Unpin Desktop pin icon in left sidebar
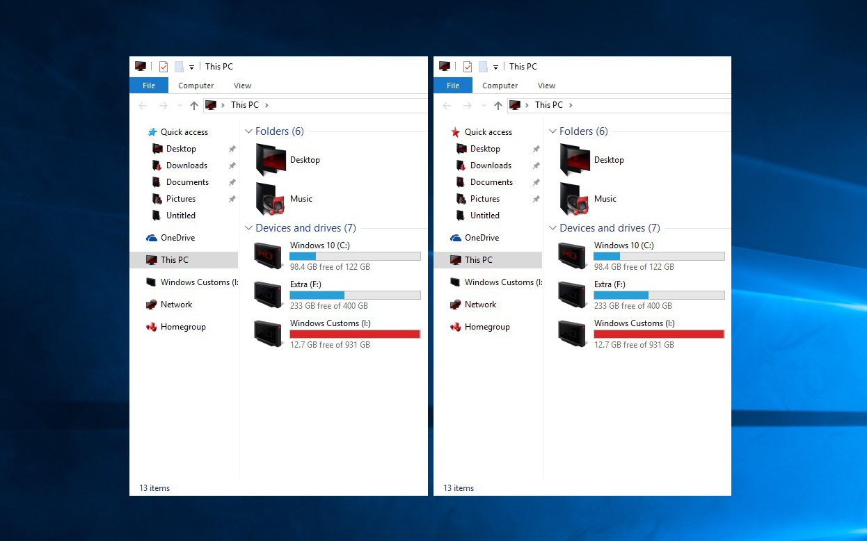 (232, 149)
